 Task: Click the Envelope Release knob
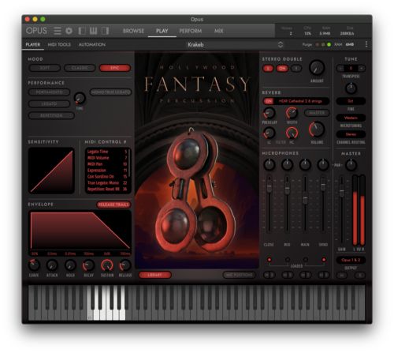click(x=125, y=265)
